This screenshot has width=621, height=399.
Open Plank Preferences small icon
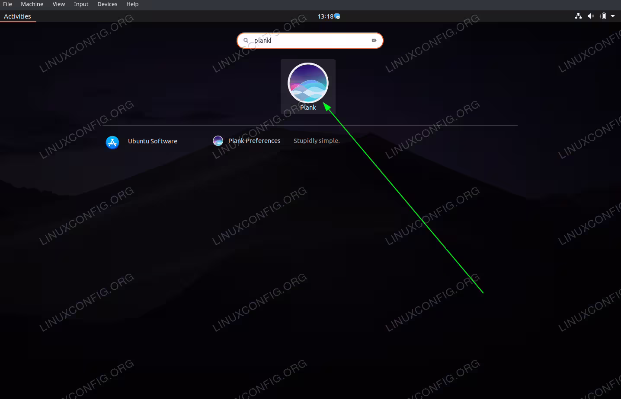(x=218, y=141)
